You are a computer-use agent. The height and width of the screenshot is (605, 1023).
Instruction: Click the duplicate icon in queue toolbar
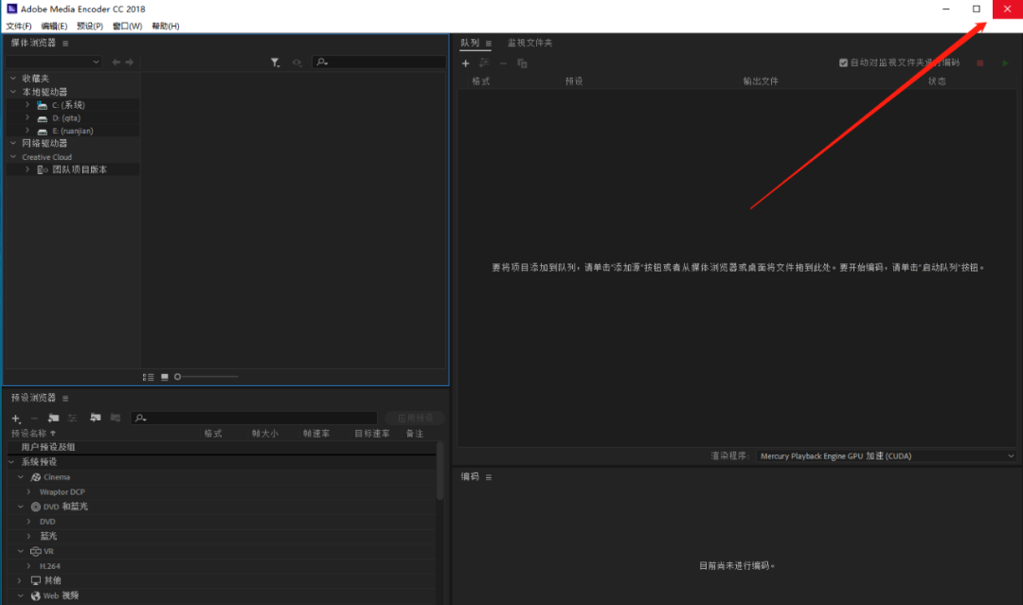pyautogui.click(x=522, y=63)
